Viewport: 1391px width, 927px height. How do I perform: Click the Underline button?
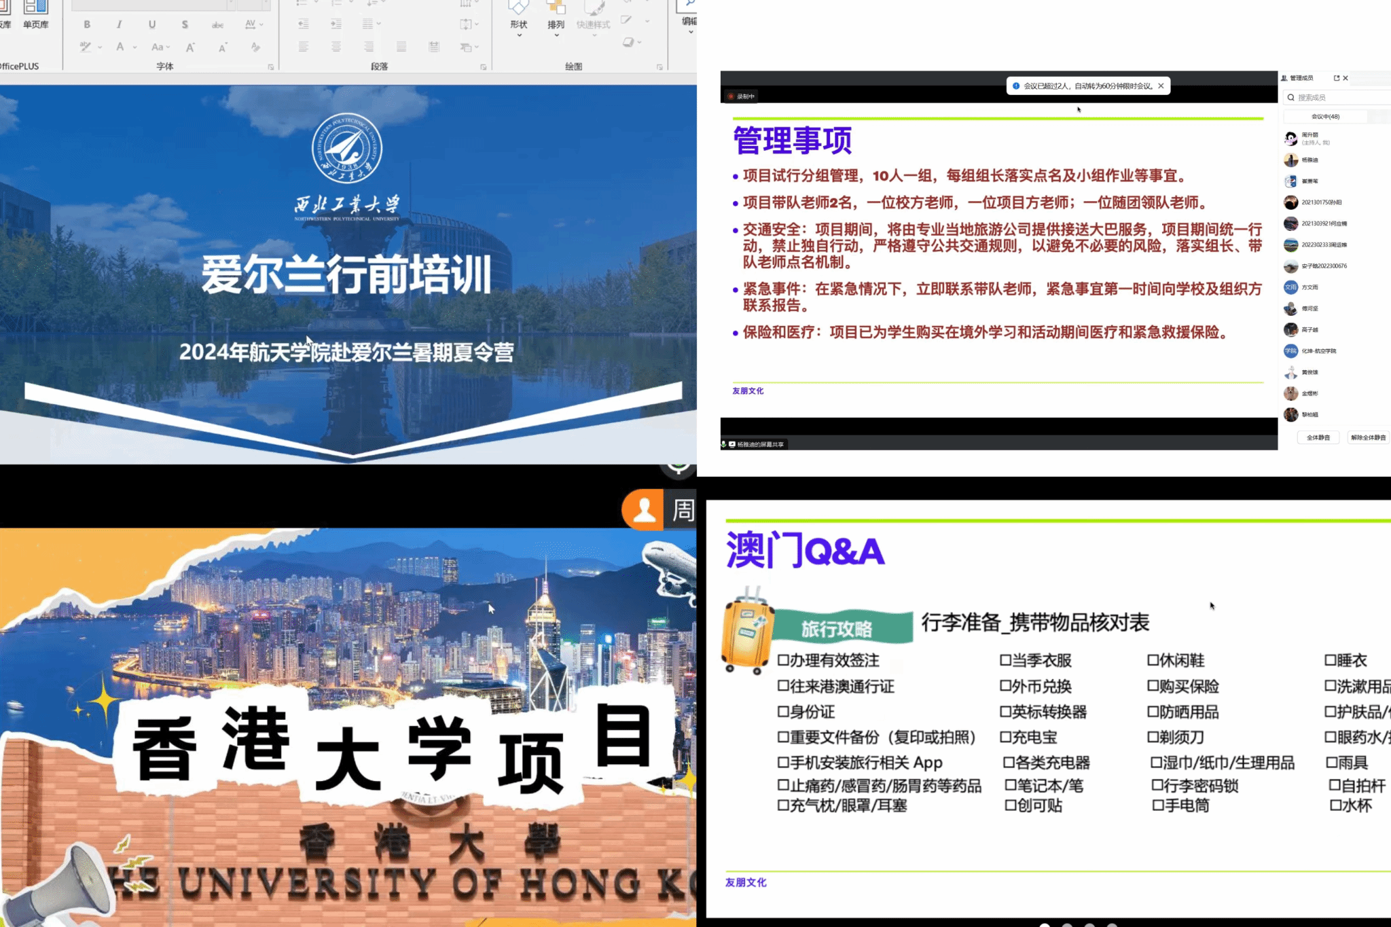[x=152, y=24]
